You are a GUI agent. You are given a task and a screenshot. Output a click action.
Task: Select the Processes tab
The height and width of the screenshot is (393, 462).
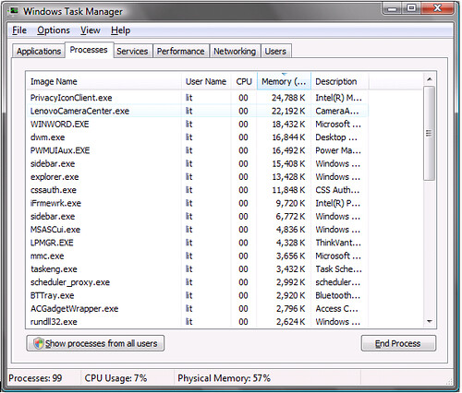pyautogui.click(x=89, y=50)
